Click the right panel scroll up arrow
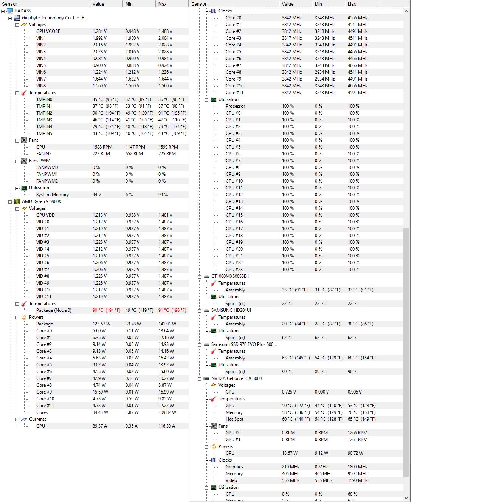This screenshot has width=485, height=502. [406, 11]
